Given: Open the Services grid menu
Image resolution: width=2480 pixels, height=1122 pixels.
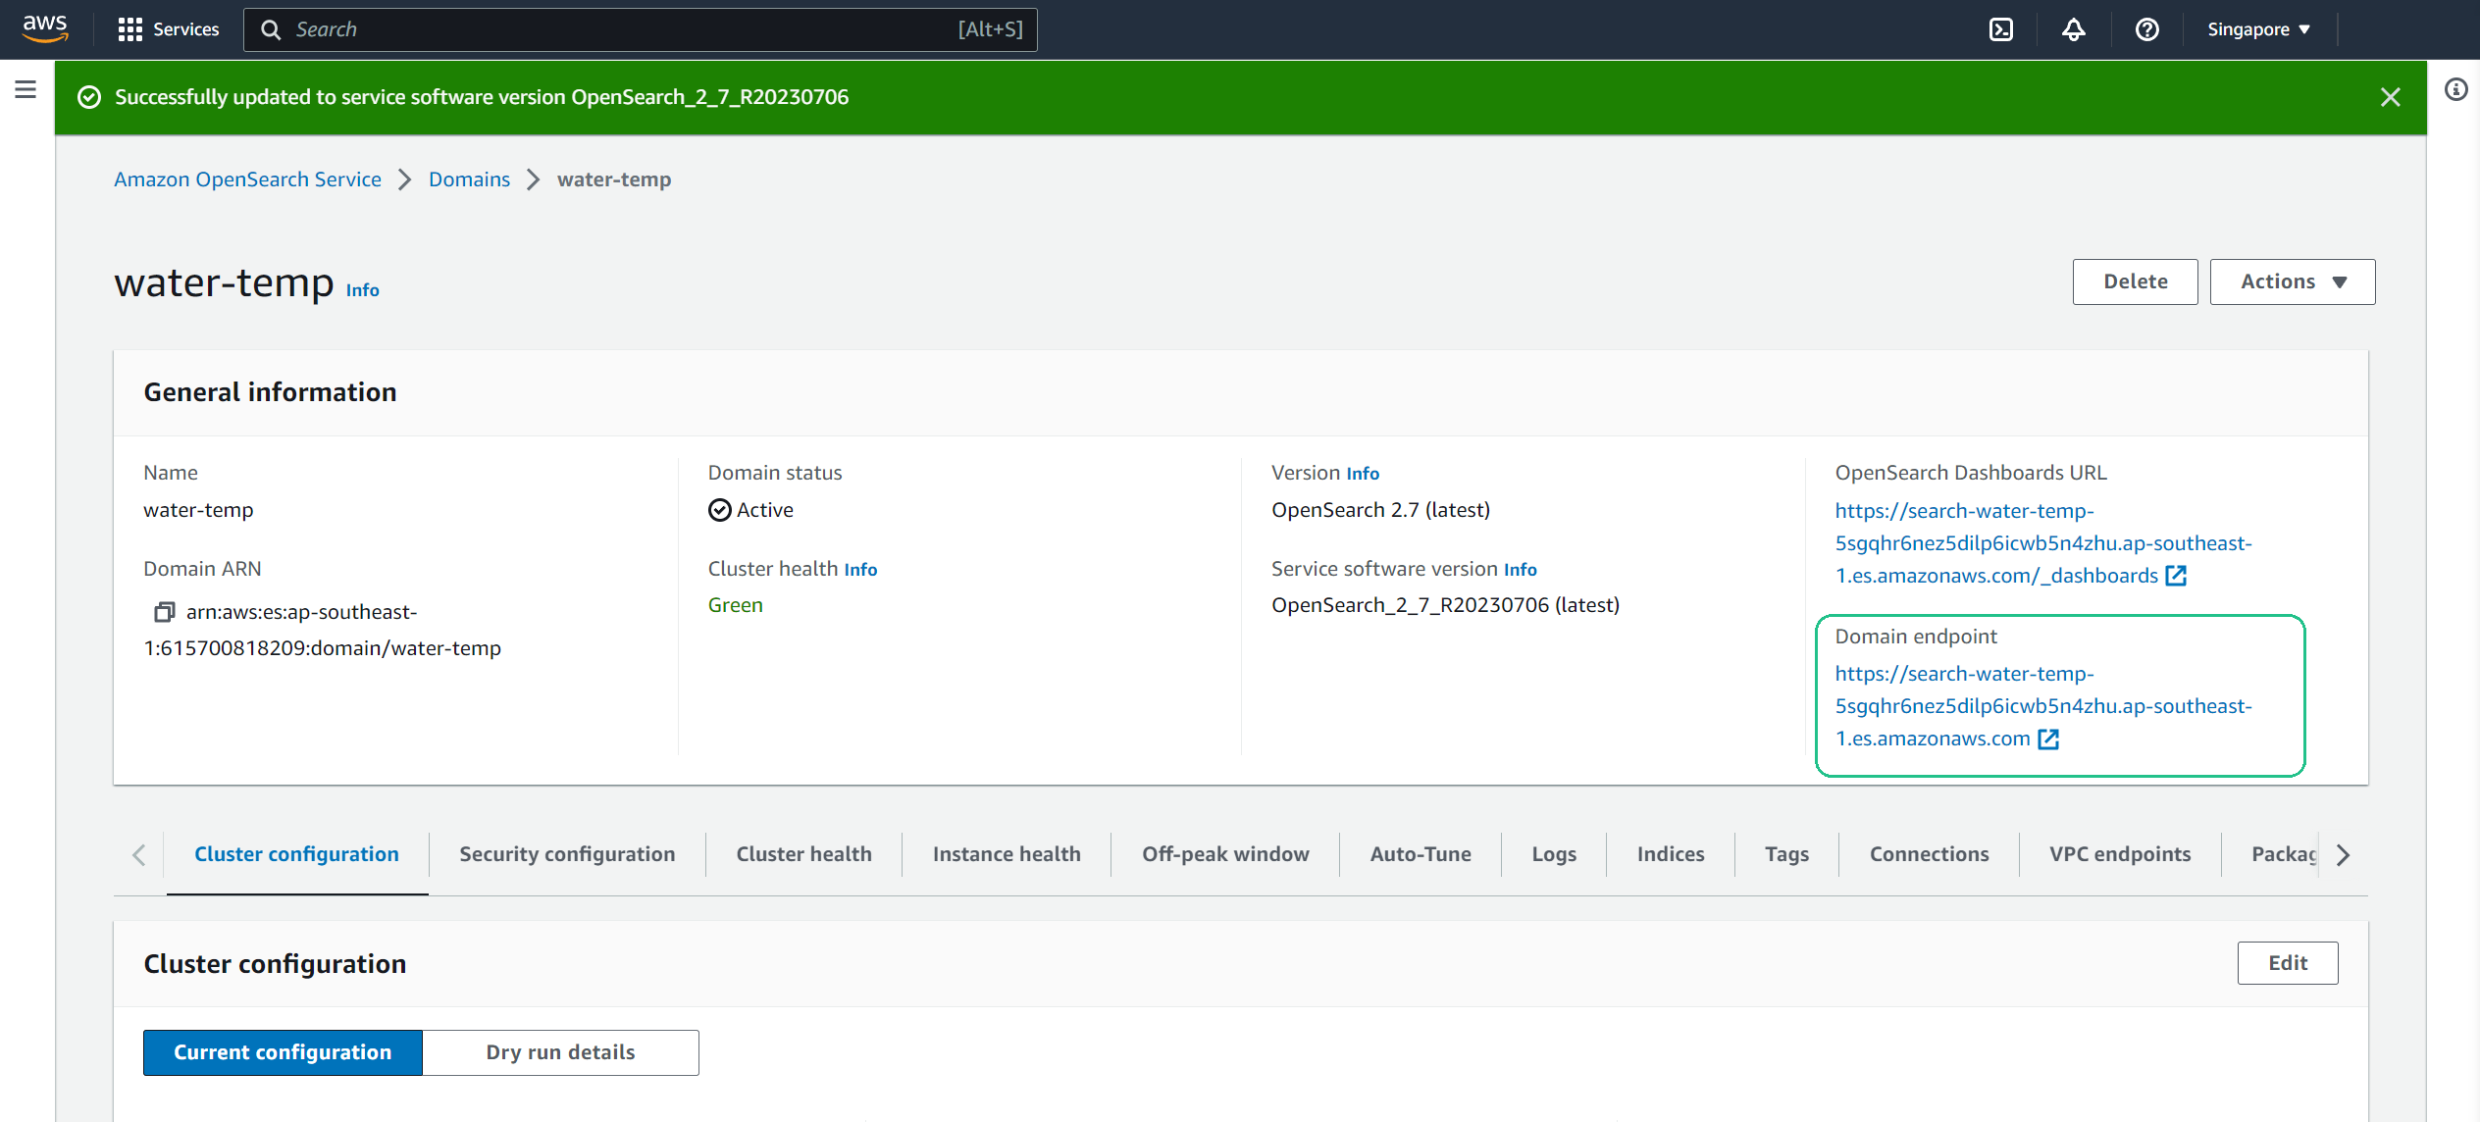Looking at the screenshot, I should coord(168,29).
